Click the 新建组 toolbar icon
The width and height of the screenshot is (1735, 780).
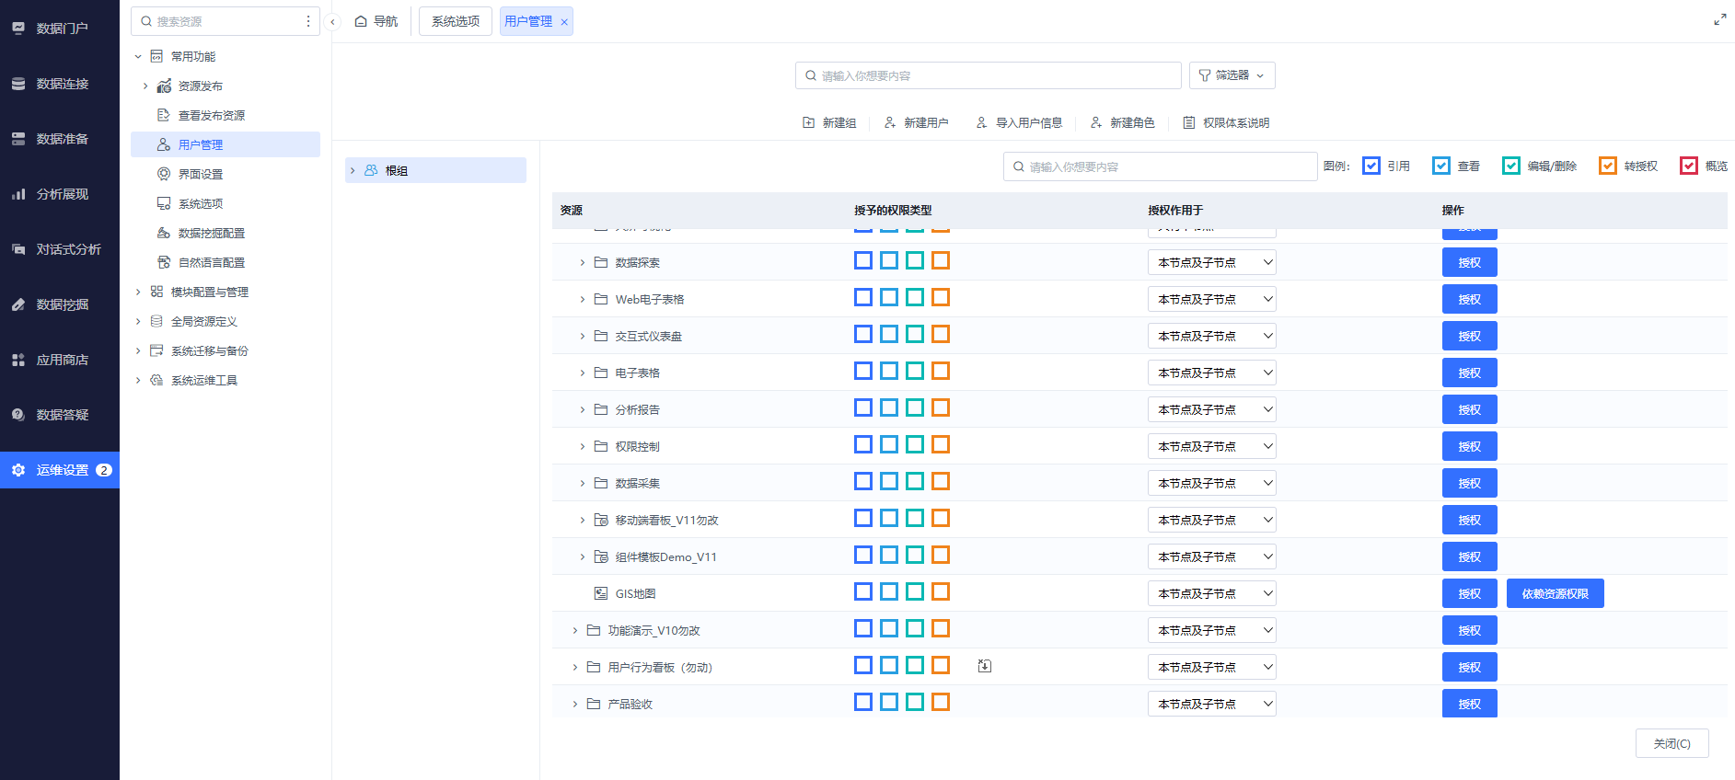(808, 122)
